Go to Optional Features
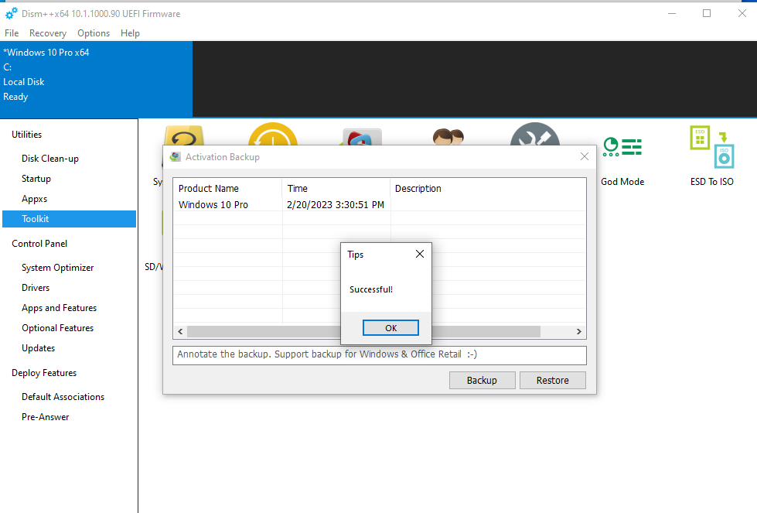The image size is (757, 513). tap(57, 328)
